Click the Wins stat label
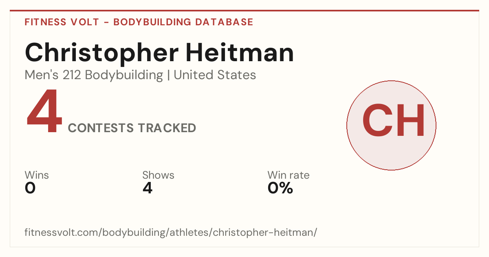The width and height of the screenshot is (489, 257). tap(37, 175)
